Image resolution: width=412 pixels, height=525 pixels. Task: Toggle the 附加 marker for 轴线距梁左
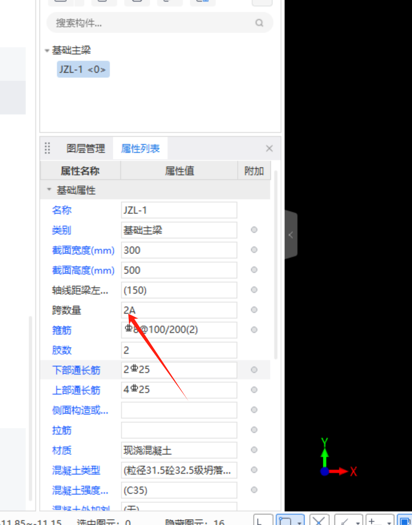click(x=254, y=290)
